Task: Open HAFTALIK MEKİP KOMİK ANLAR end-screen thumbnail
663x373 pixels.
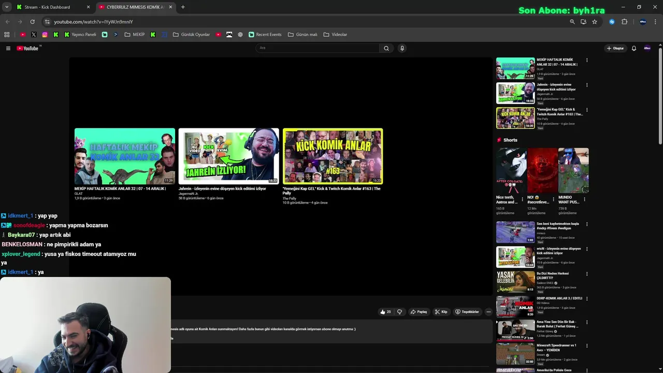Action: coord(125,156)
